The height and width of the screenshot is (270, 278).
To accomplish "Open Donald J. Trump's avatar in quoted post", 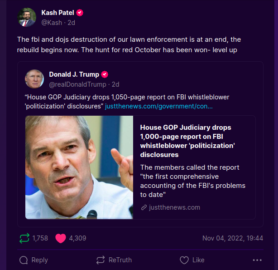I will (x=34, y=79).
